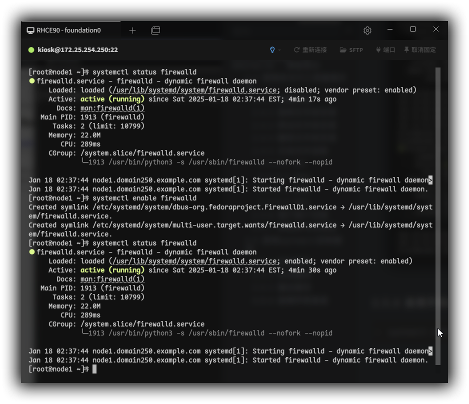469x404 pixels.
Task: Maximize the terminal window
Action: [x=413, y=29]
